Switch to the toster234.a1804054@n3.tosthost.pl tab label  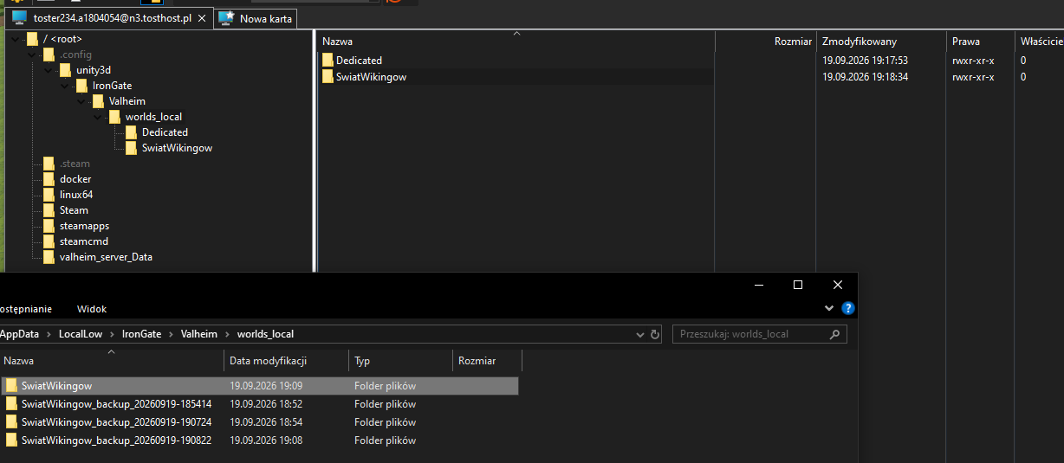coord(113,18)
